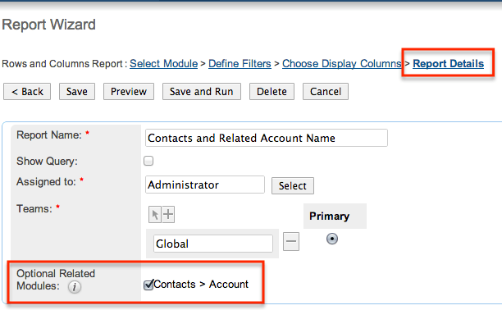
Task: Click the Optional Related Modules label
Action: [56, 280]
